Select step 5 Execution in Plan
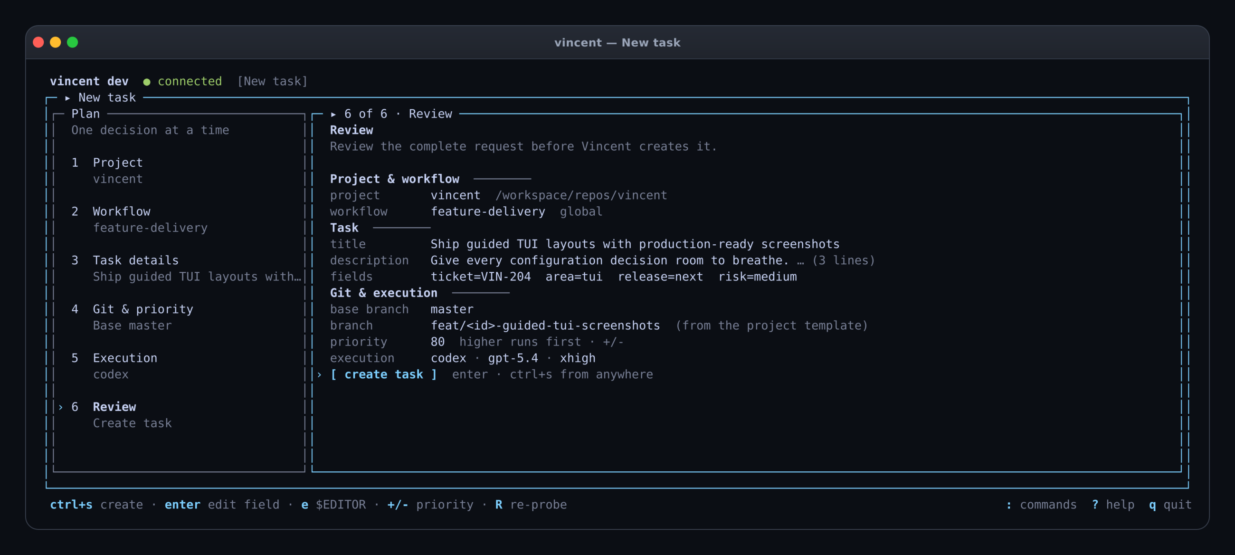Screen dimensions: 1235x555 coord(114,358)
